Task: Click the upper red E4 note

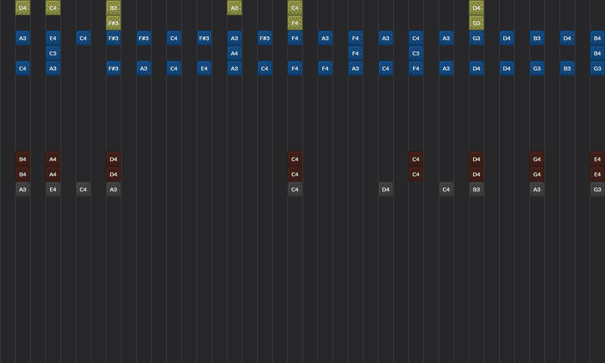Action: 597,159
